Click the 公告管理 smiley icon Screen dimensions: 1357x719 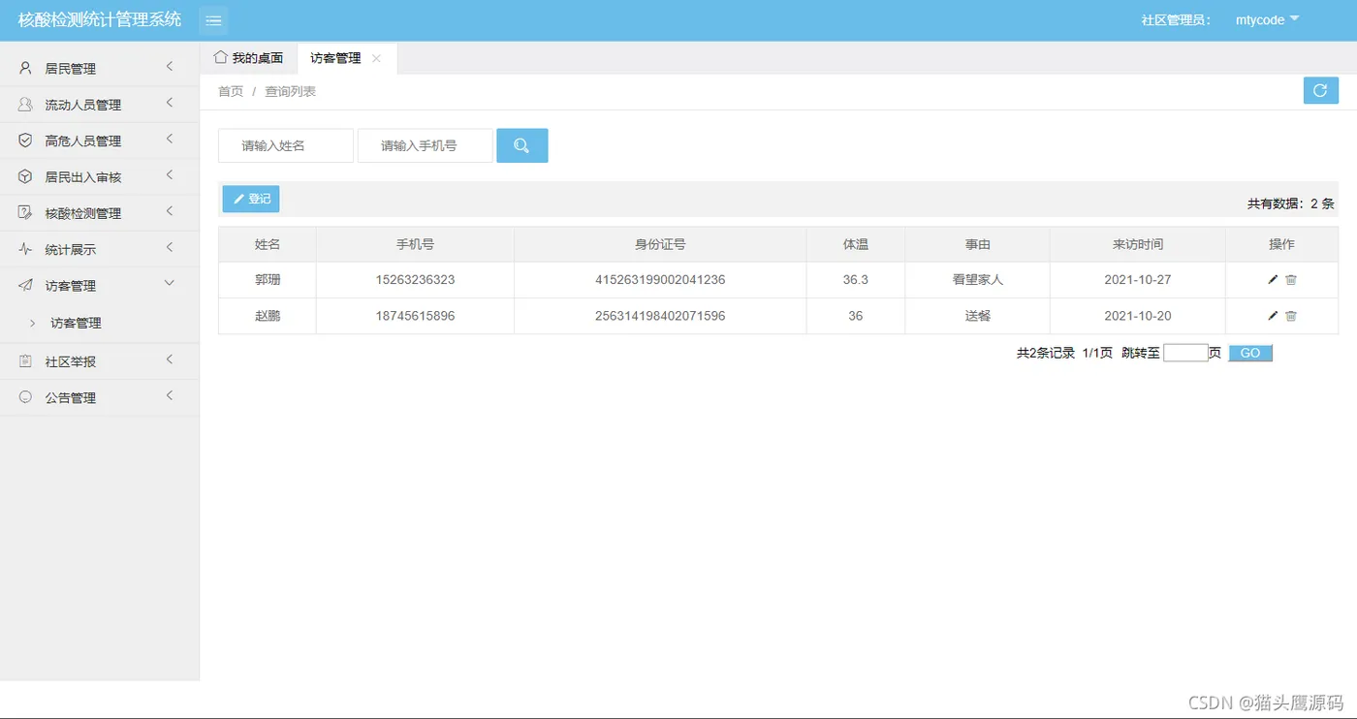click(25, 397)
